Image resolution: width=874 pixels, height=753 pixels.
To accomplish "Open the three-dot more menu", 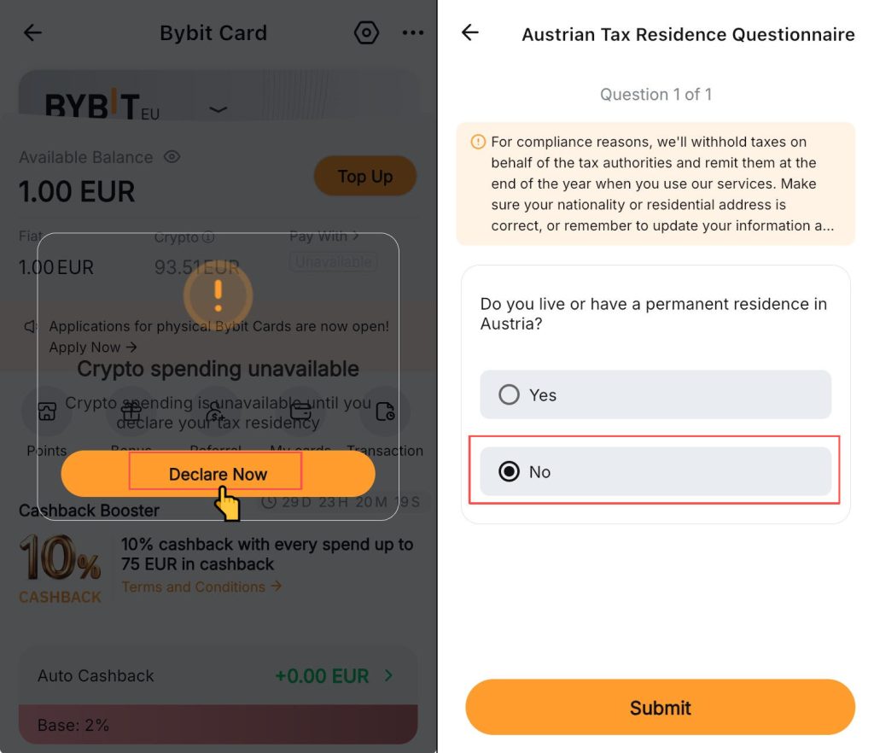I will pos(413,33).
